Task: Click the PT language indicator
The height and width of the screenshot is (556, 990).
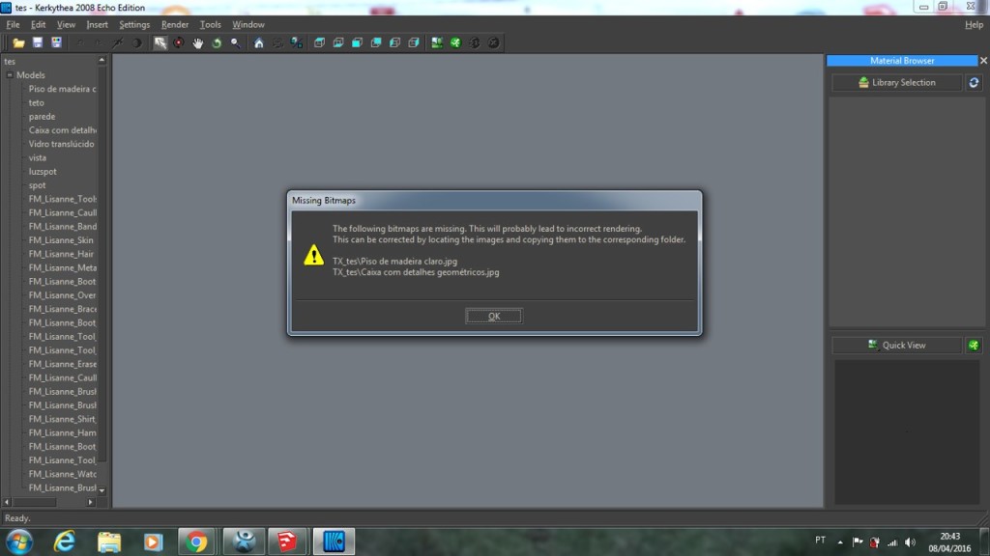Action: pyautogui.click(x=820, y=540)
